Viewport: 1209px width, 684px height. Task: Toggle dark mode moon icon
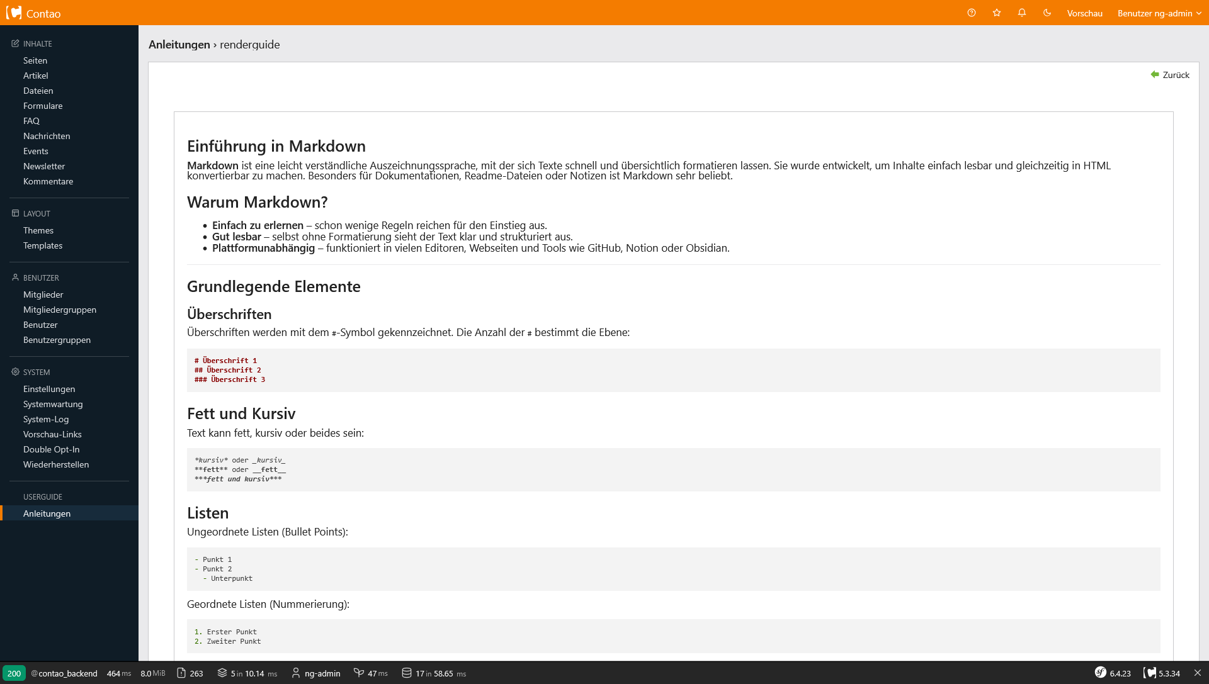pyautogui.click(x=1047, y=13)
